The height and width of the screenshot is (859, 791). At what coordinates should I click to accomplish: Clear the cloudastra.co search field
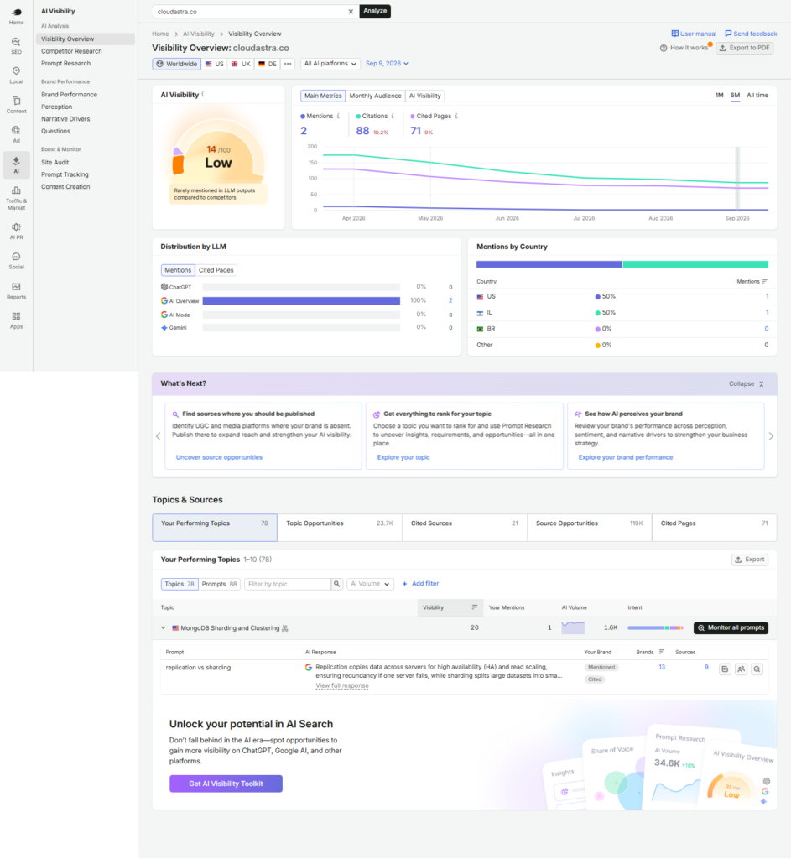(351, 12)
